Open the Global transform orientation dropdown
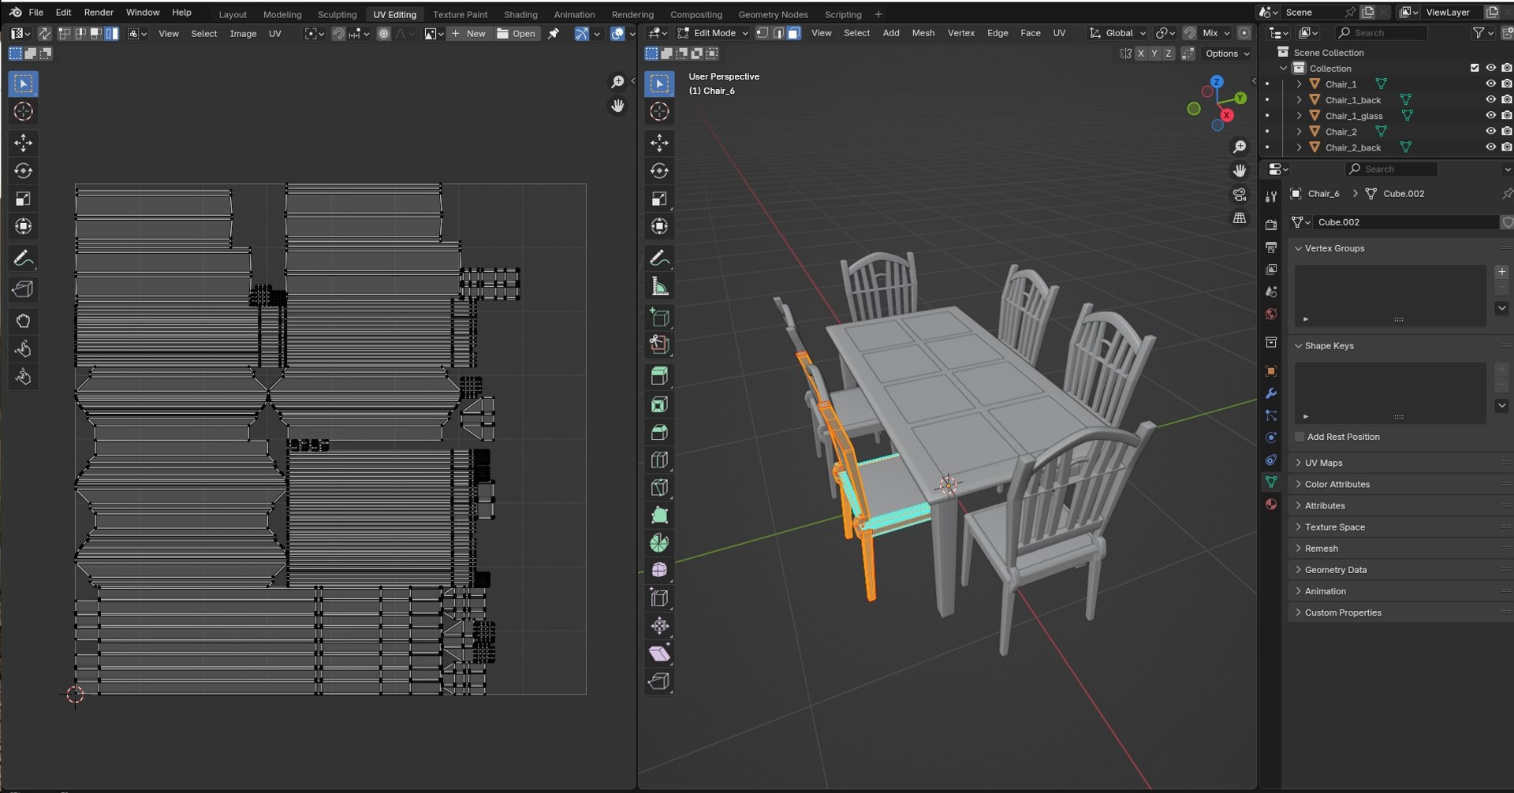Screen dimensions: 1514x793 click(x=1118, y=33)
